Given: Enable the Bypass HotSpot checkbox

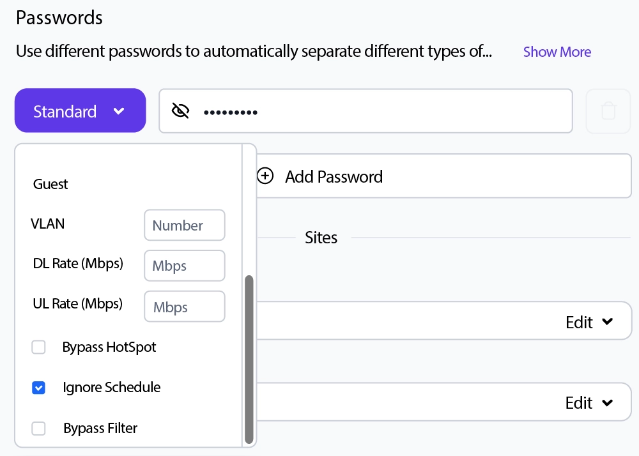Looking at the screenshot, I should tap(38, 347).
